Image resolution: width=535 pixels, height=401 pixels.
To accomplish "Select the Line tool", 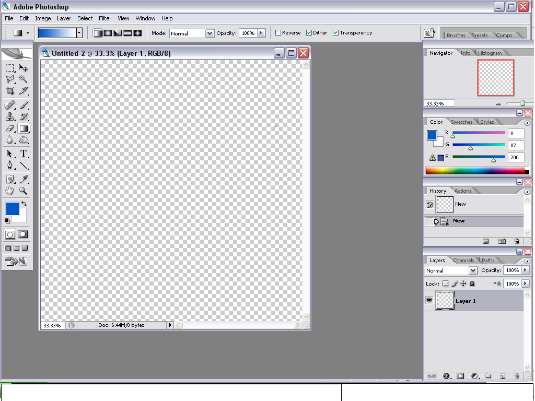I will pos(23,166).
